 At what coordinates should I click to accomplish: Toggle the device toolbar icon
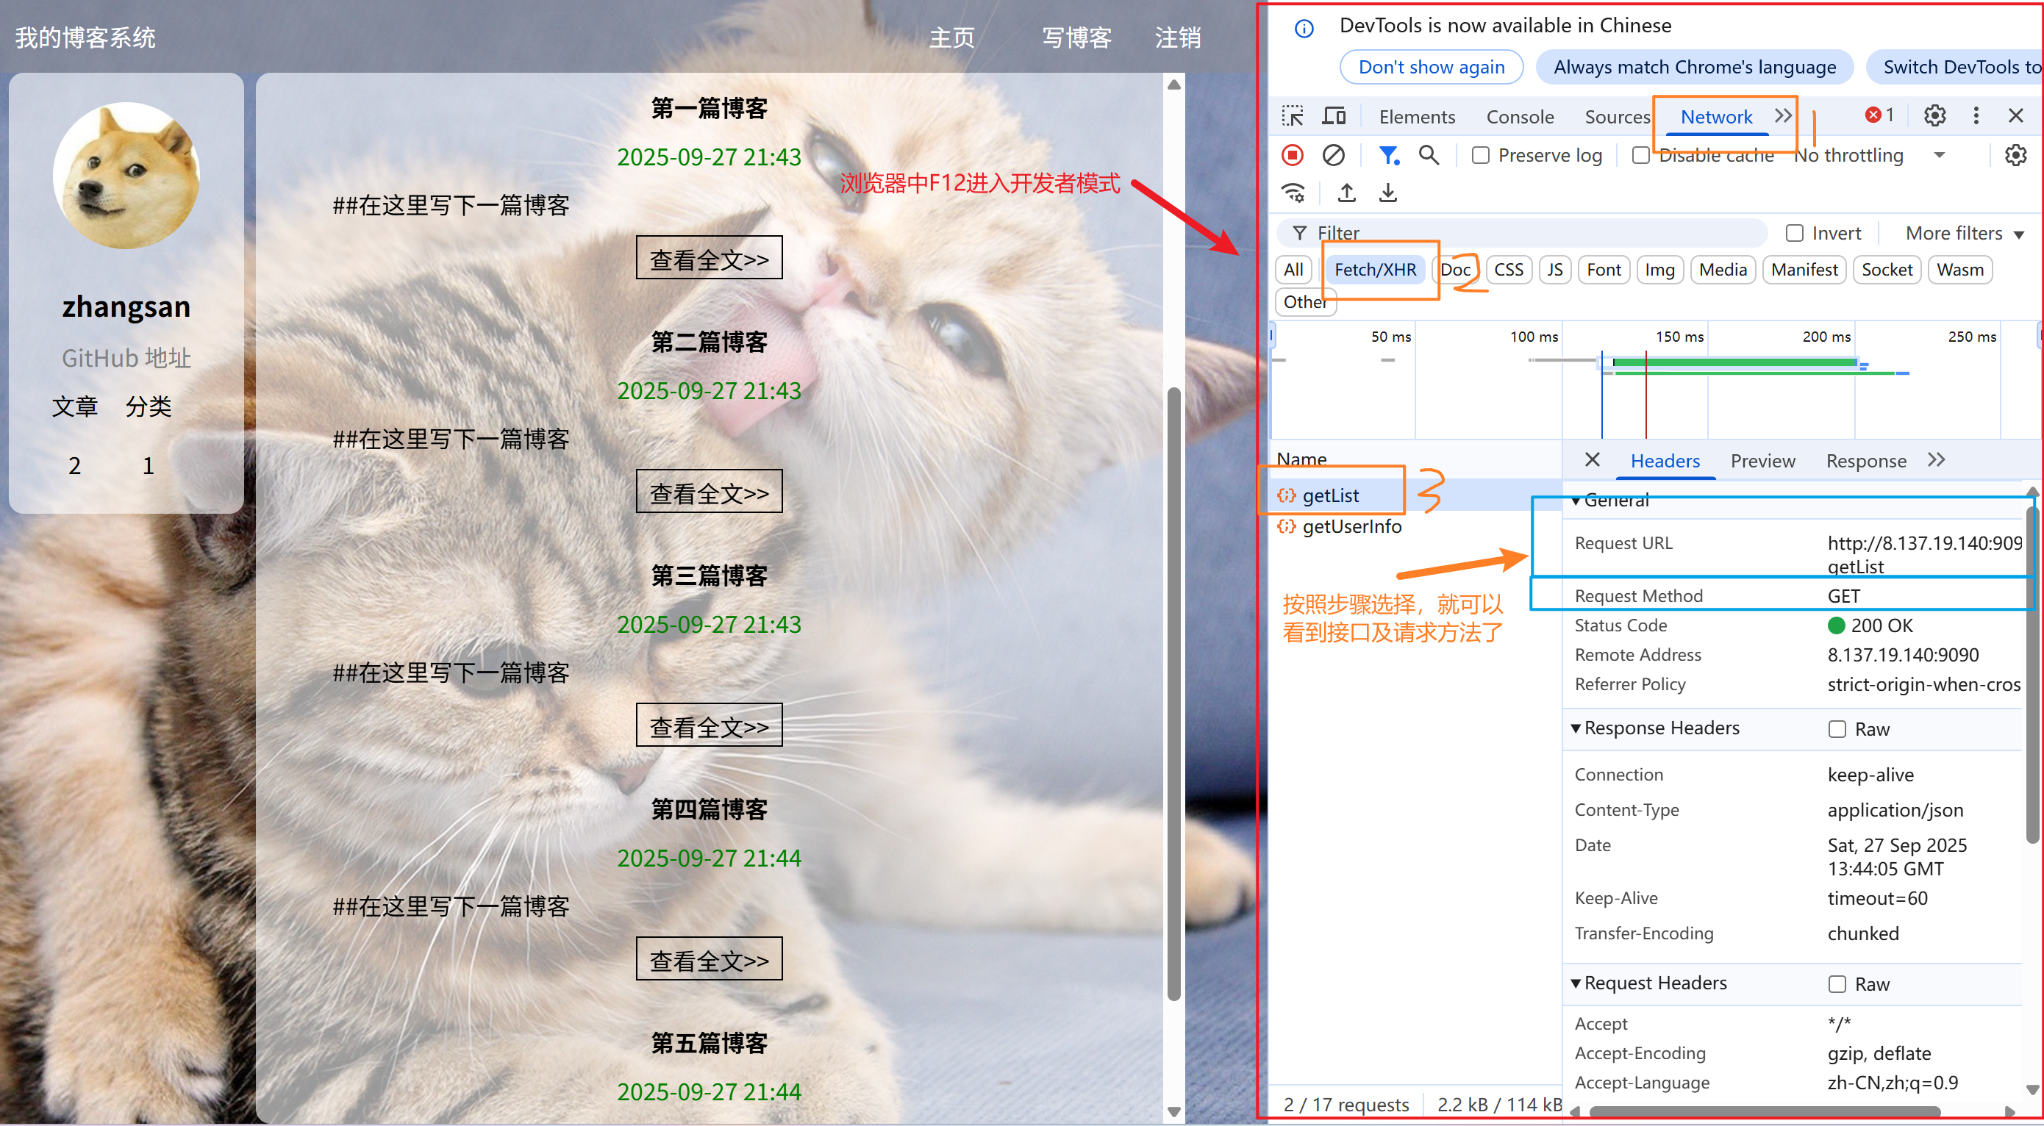click(x=1334, y=116)
